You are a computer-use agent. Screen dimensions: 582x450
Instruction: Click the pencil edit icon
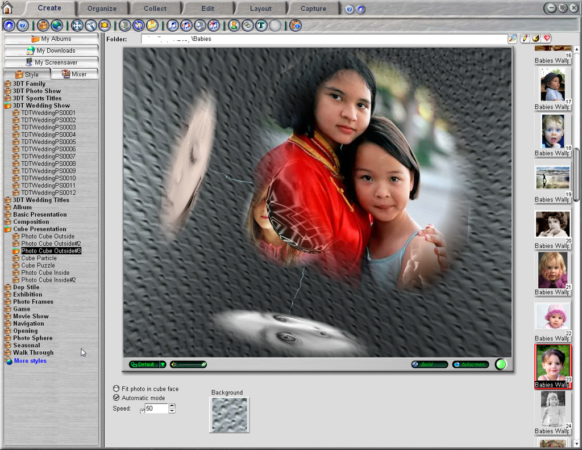[525, 39]
